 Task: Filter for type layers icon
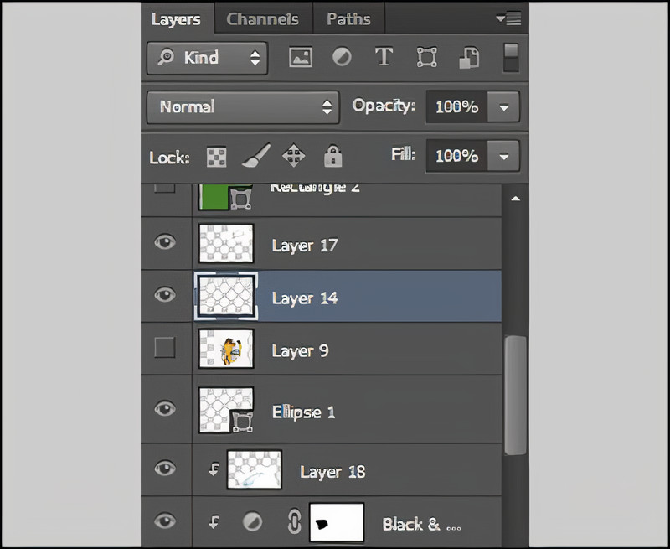(384, 58)
